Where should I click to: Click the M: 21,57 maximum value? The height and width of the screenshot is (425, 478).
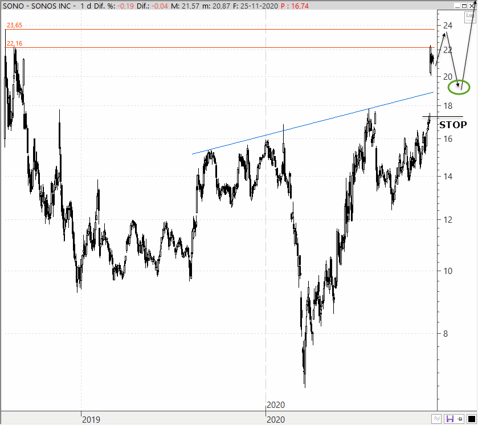point(185,6)
